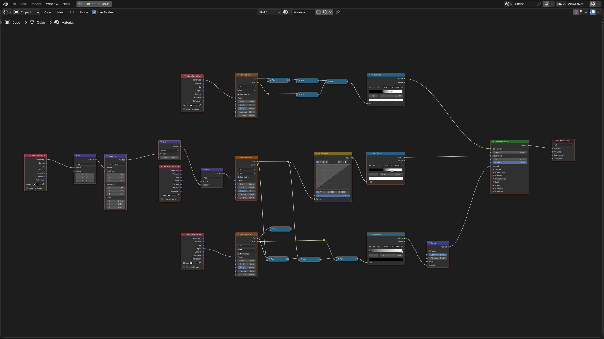Select the Shader Editor type icon

pos(5,12)
